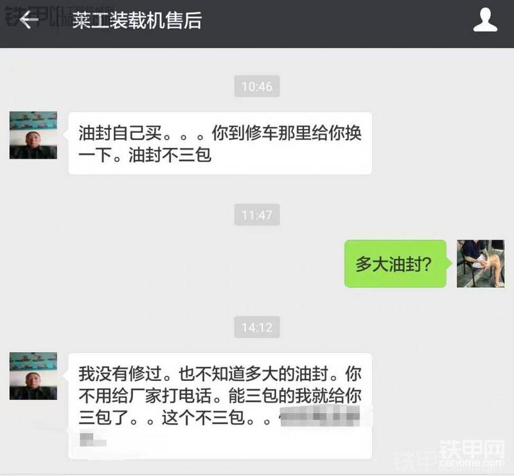Select the message starting 油封自己买
Screen dimensions: 514x476
click(220, 143)
